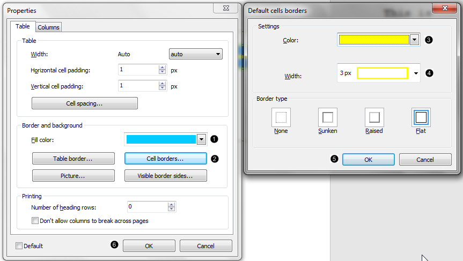Select the Table tab
This screenshot has height=261, width=463.
(x=23, y=26)
